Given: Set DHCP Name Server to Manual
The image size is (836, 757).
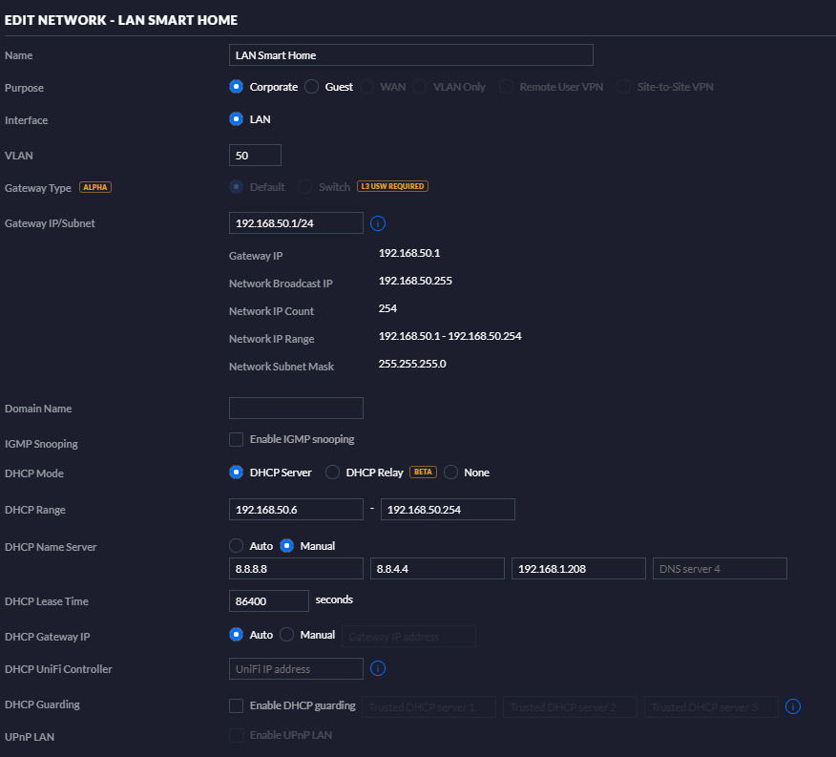Looking at the screenshot, I should point(286,546).
